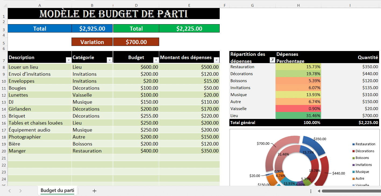Select row 8 header

pyautogui.click(x=4, y=67)
